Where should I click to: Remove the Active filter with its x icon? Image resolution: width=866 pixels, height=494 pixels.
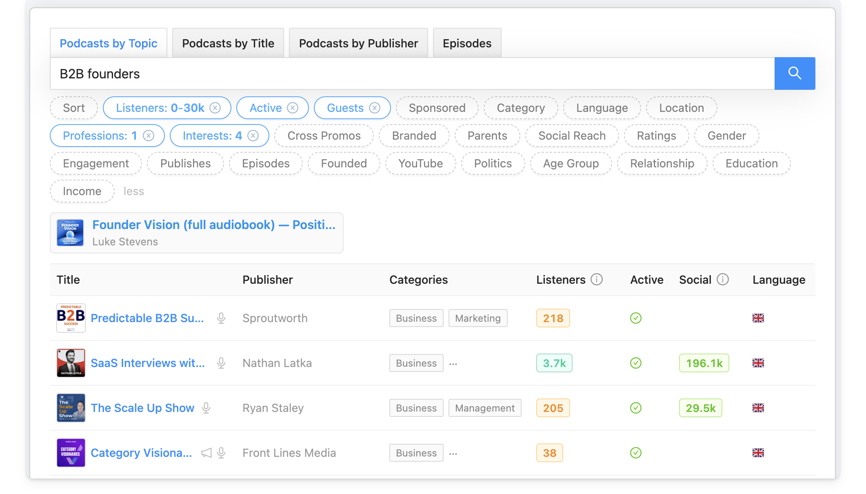(x=293, y=108)
